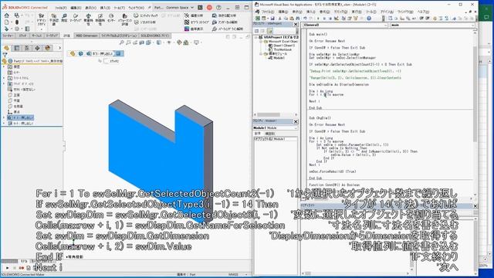Open the Edit menu in SOLIDWORKS
Image resolution: width=494 pixels, height=278 pixels.
tap(76, 8)
